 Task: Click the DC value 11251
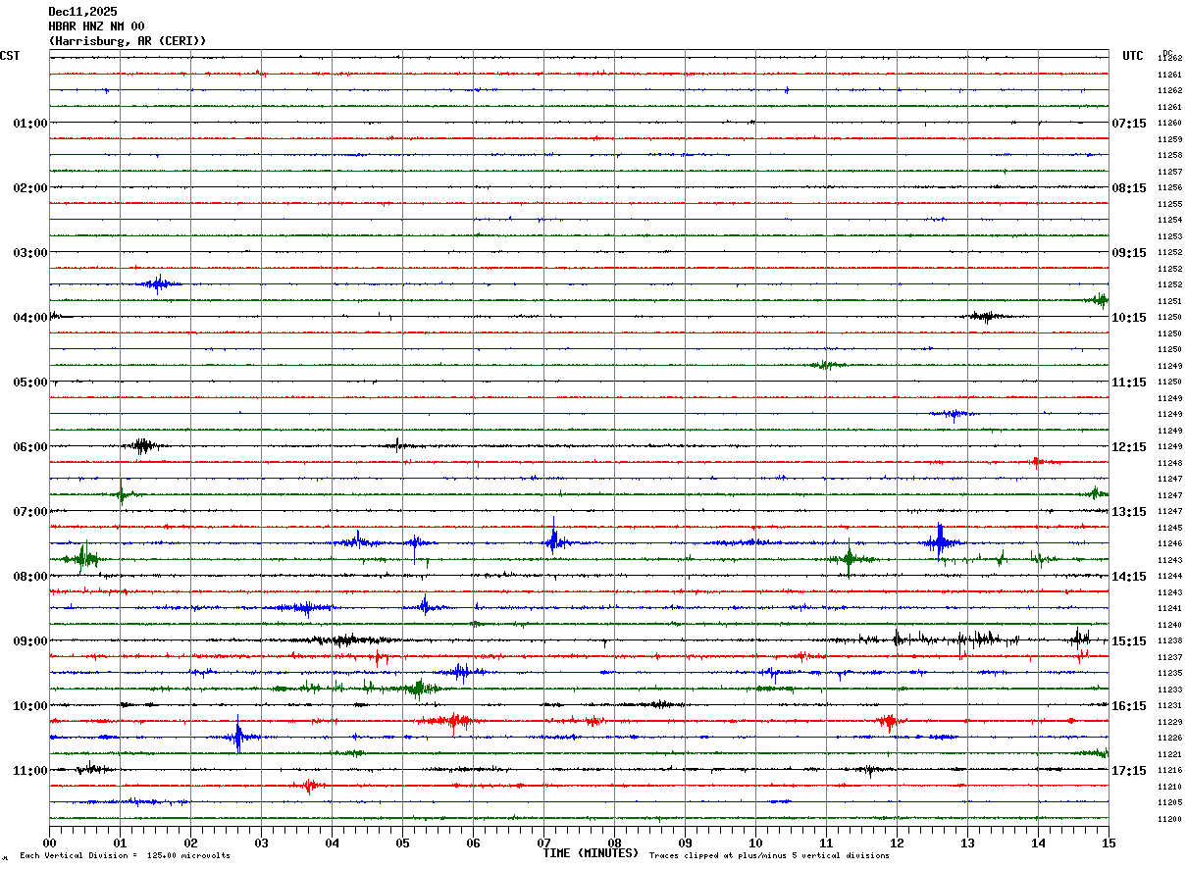tap(1169, 301)
